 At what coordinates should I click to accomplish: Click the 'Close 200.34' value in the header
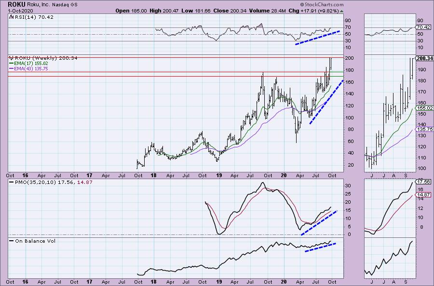point(230,11)
